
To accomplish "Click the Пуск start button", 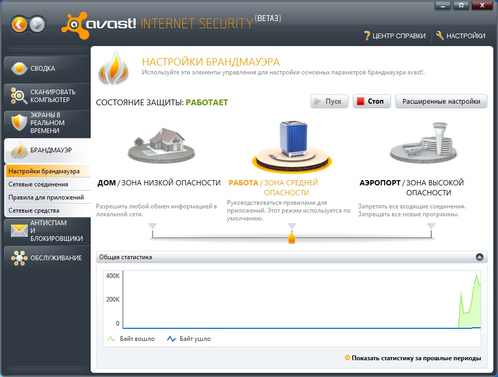I will tap(329, 101).
